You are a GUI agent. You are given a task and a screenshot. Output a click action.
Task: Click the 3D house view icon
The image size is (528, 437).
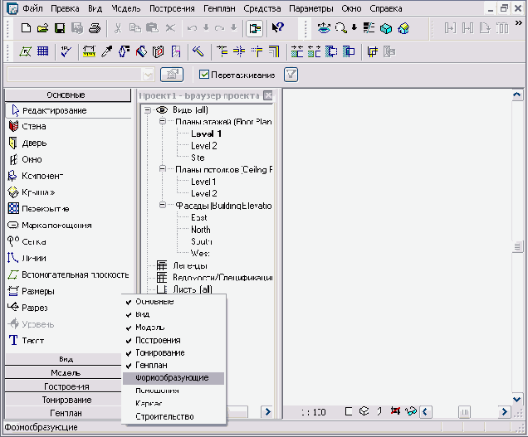click(x=403, y=28)
